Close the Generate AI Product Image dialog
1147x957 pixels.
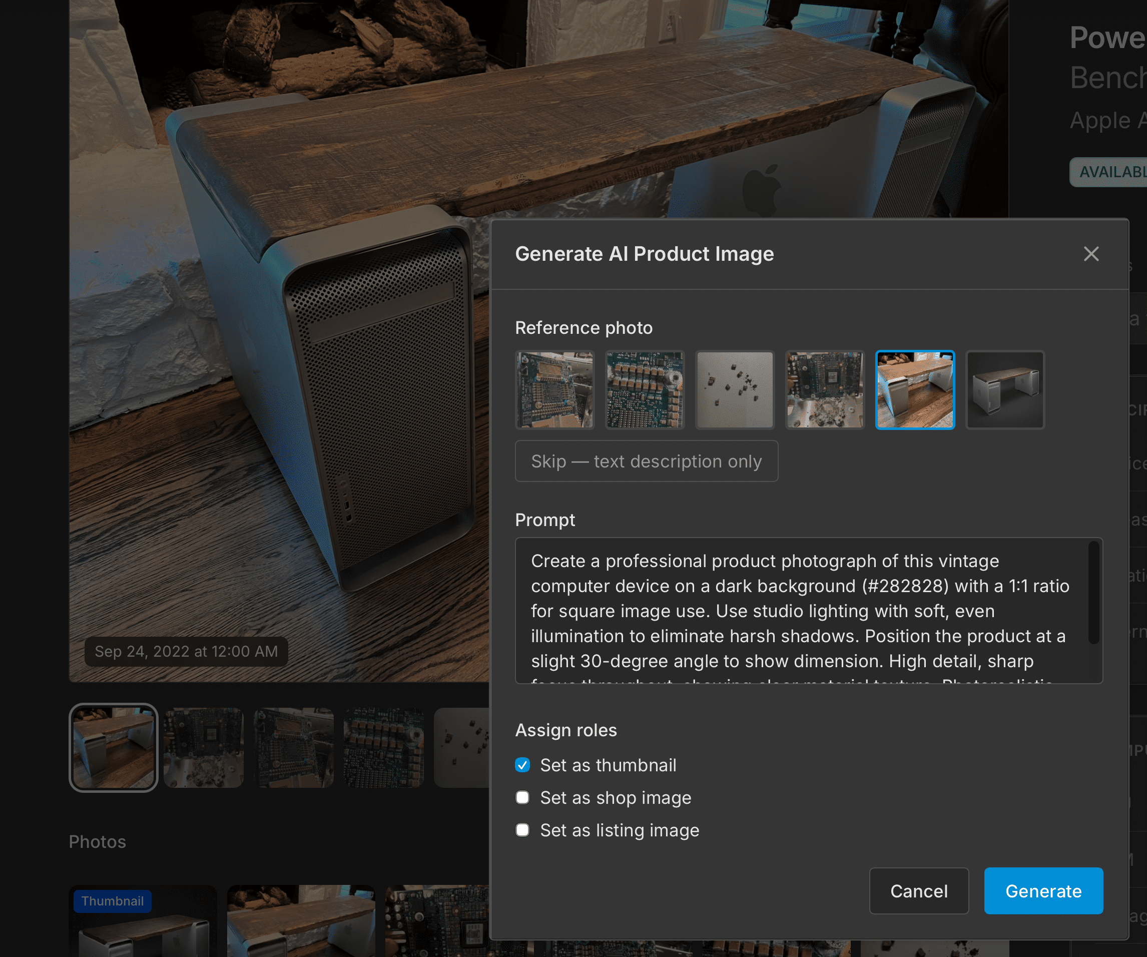[1091, 253]
